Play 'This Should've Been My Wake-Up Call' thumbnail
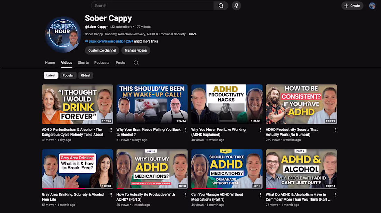 coord(152,104)
